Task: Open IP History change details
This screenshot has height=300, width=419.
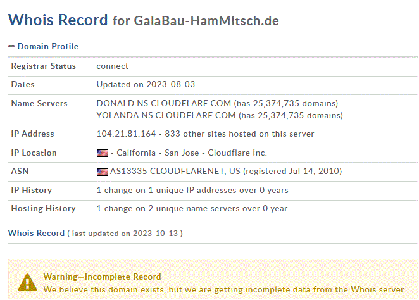Action: [x=192, y=191]
